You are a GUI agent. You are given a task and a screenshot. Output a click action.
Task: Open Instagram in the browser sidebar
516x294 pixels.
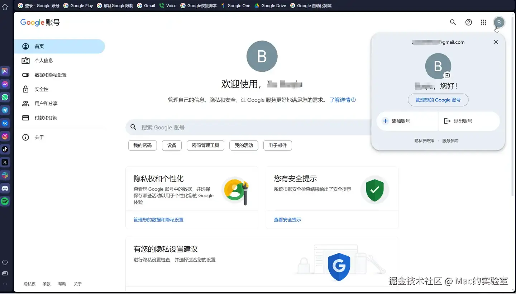(5, 136)
